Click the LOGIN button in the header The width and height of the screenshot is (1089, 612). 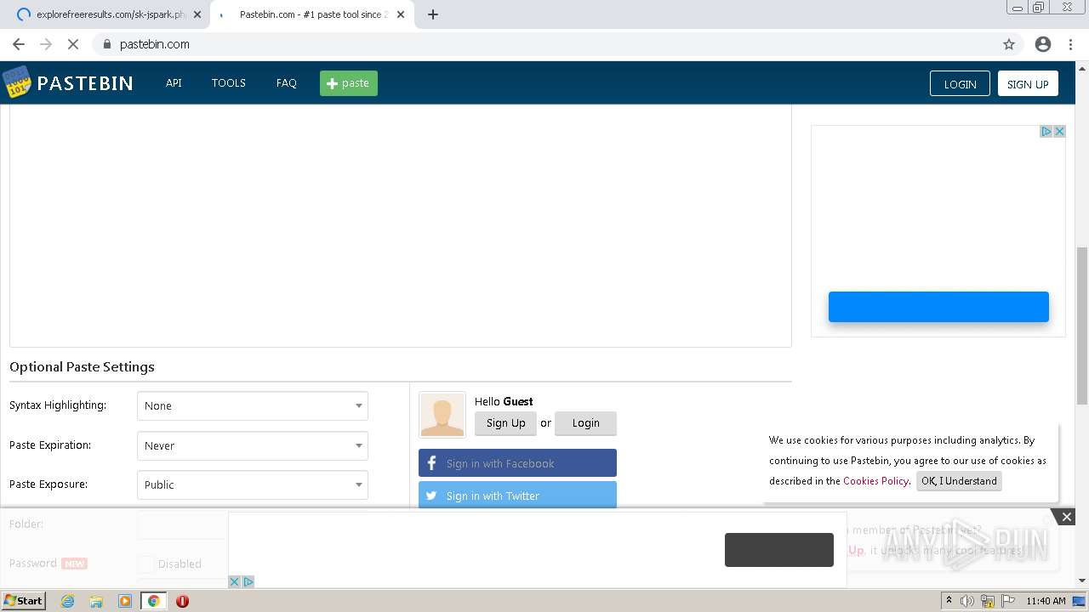click(x=960, y=83)
